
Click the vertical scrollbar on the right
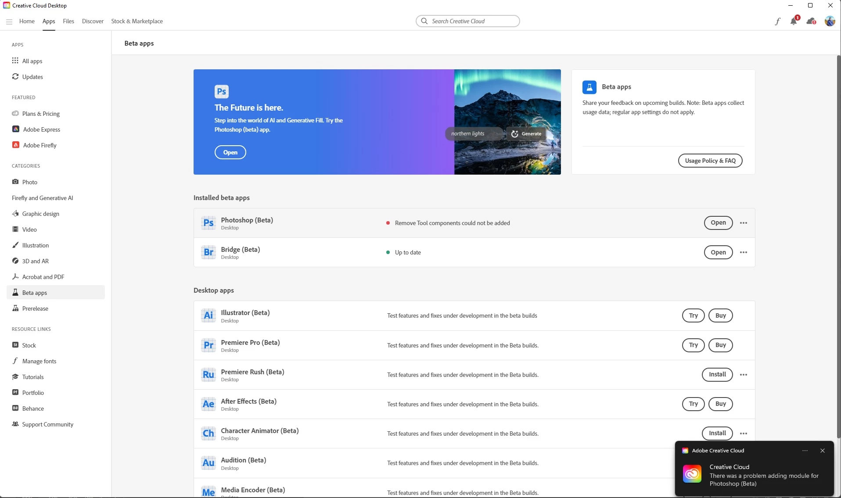[x=838, y=246]
